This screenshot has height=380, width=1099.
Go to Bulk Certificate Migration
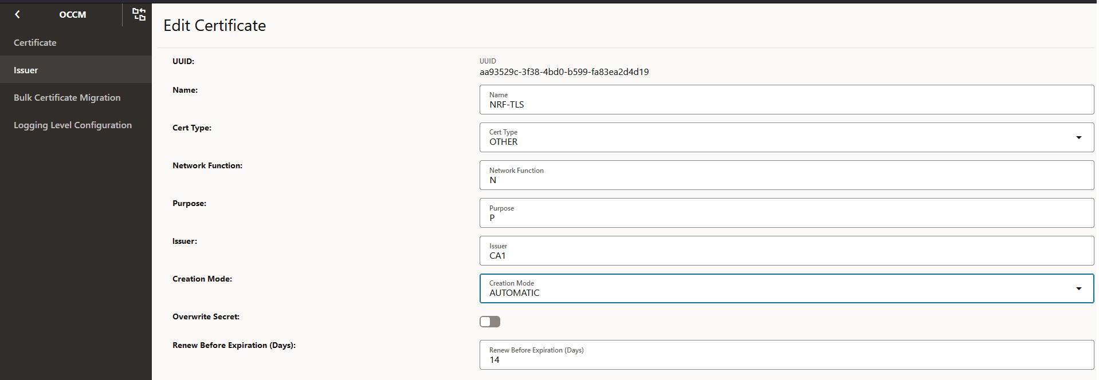67,97
